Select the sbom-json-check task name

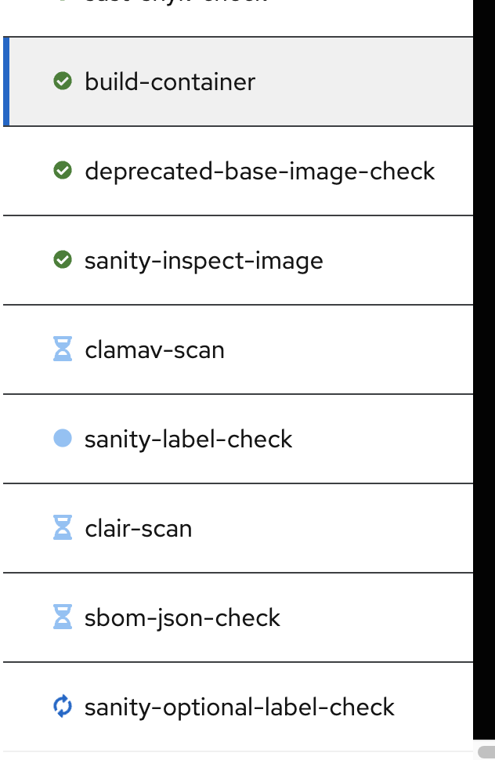(182, 617)
